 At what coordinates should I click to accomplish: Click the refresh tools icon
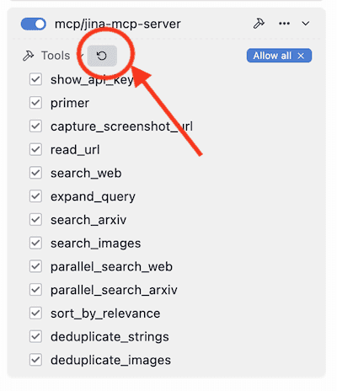pyautogui.click(x=102, y=56)
